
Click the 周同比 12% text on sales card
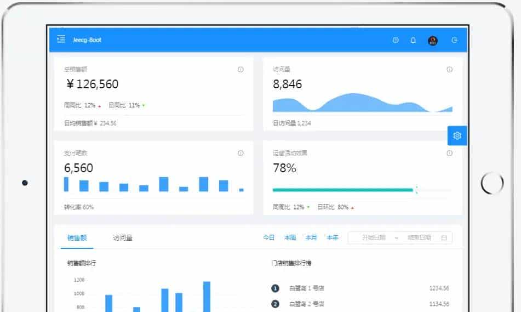(x=80, y=105)
